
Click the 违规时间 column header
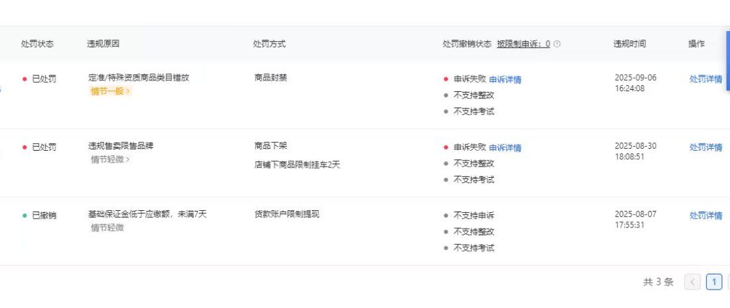(629, 44)
